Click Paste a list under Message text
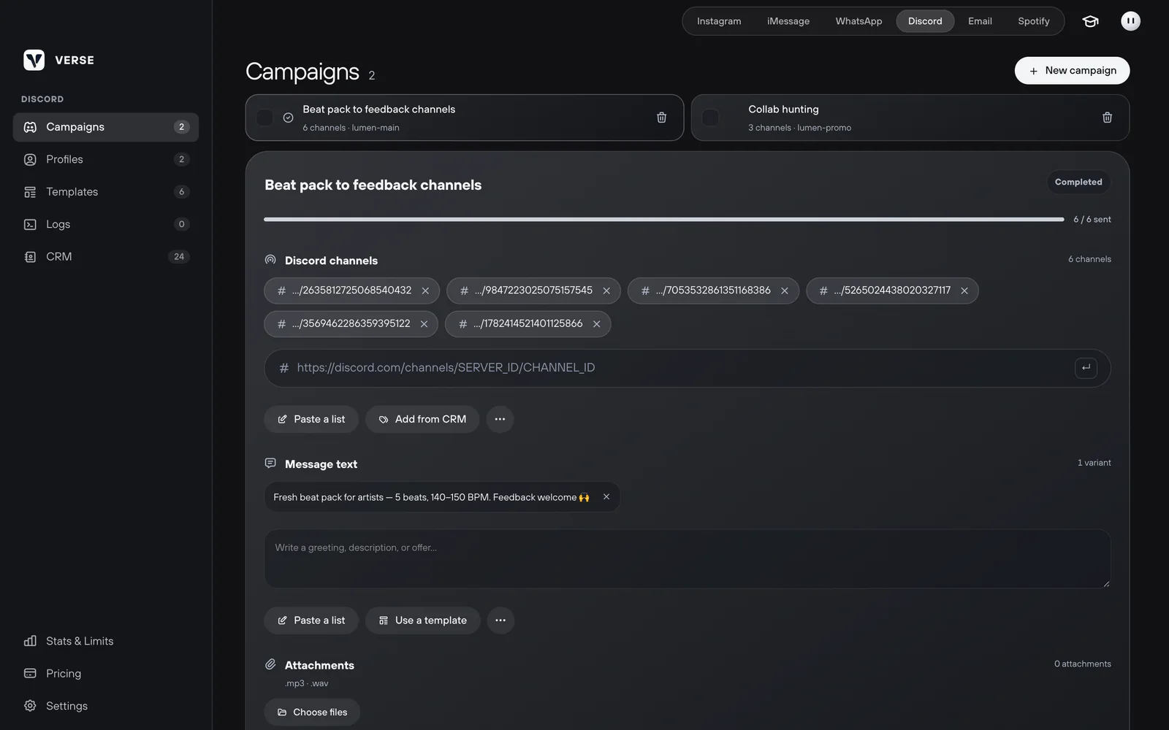The height and width of the screenshot is (730, 1169). [x=311, y=620]
